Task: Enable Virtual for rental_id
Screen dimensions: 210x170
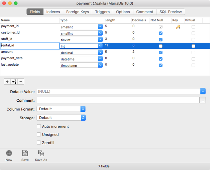Action: [x=193, y=46]
